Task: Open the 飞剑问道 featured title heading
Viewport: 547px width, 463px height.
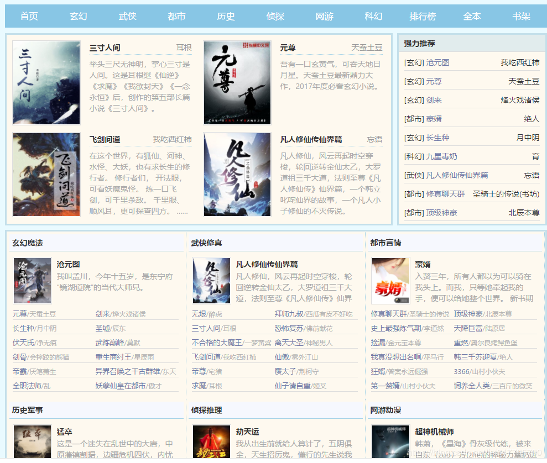Action: point(105,139)
